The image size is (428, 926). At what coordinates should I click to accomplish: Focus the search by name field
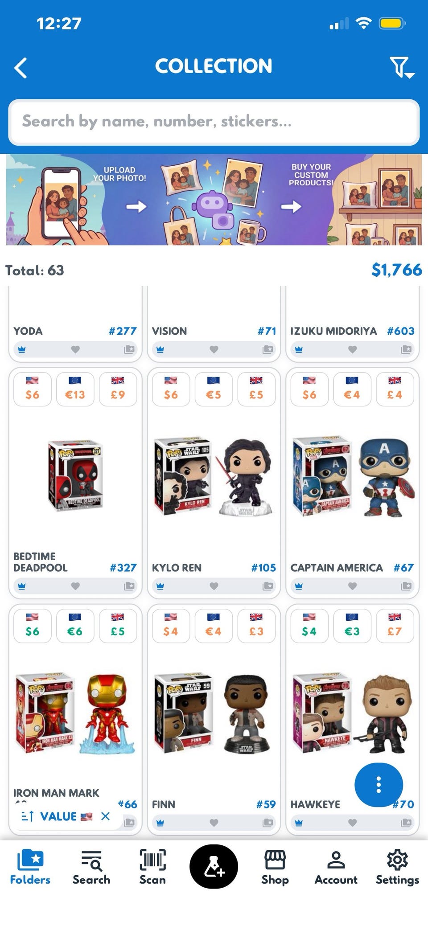tap(214, 122)
